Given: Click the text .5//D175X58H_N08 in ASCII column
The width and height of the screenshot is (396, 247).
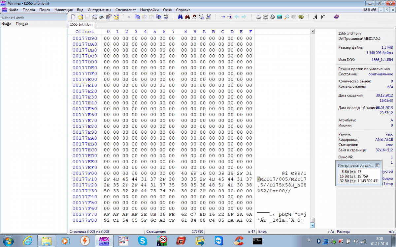Looking at the screenshot, I should pyautogui.click(x=282, y=185).
